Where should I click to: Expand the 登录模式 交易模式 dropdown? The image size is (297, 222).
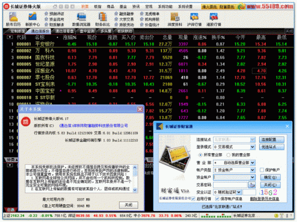(x=253, y=147)
